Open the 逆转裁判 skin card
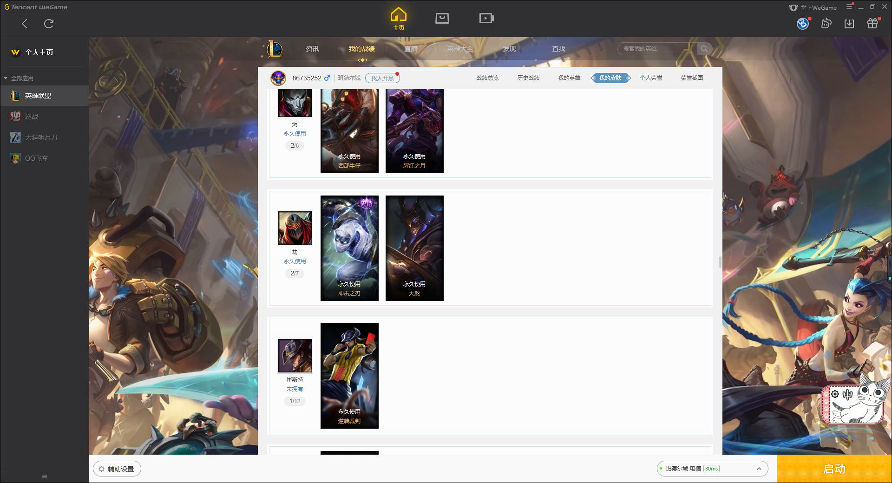892x483 pixels. pyautogui.click(x=349, y=376)
